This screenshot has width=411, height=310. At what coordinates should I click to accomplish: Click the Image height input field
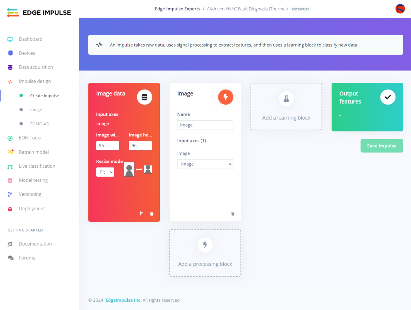coord(140,146)
